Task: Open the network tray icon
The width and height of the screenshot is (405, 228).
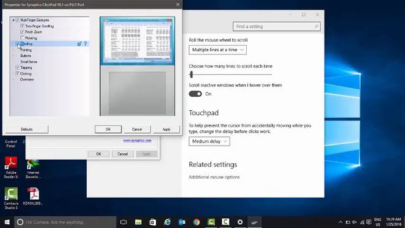Action: click(362, 222)
